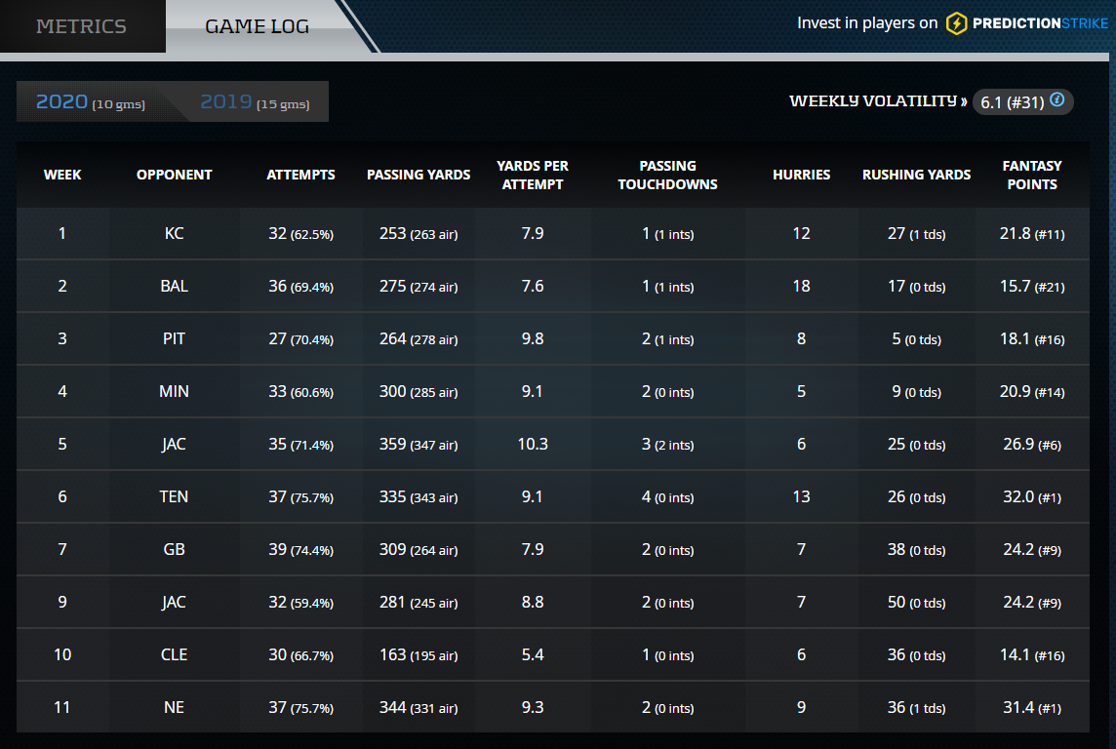The height and width of the screenshot is (749, 1116).
Task: Sort table by Opponent column header
Action: coord(174,175)
